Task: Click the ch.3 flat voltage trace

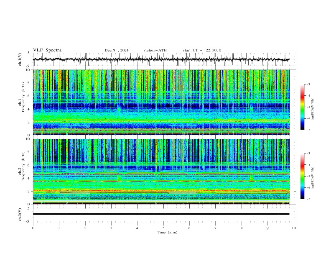Action: tap(161, 214)
